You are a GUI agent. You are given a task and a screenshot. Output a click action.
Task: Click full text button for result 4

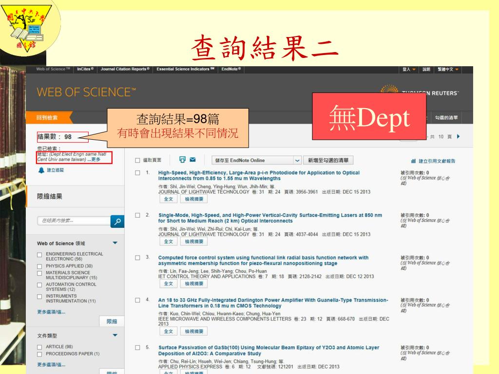tap(168, 331)
